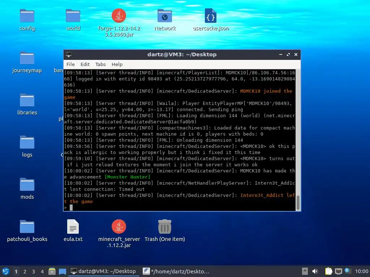Open the logs folder

click(27, 142)
